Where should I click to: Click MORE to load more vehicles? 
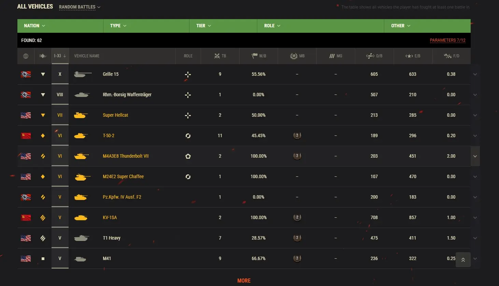(244, 281)
